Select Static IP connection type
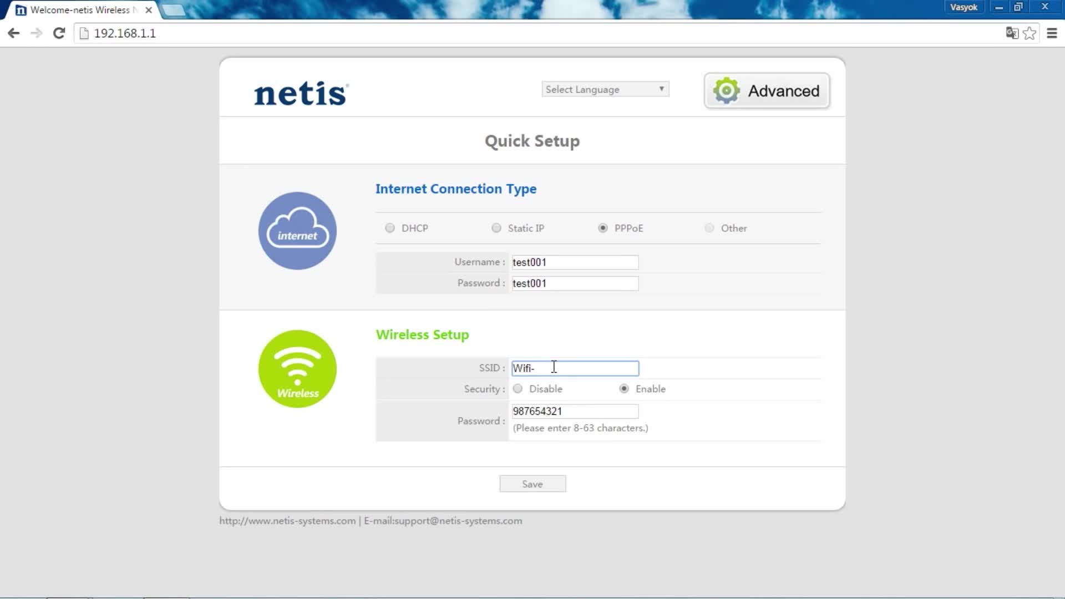Viewport: 1065px width, 599px height. [496, 228]
